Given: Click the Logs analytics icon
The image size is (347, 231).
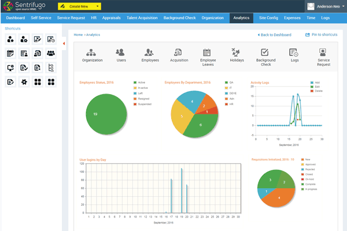Looking at the screenshot, I should (293, 53).
